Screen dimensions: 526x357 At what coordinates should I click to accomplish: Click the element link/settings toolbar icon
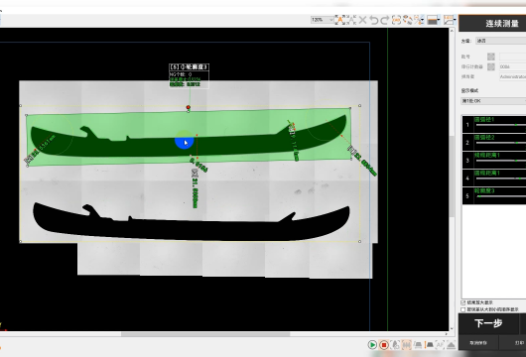407,20
